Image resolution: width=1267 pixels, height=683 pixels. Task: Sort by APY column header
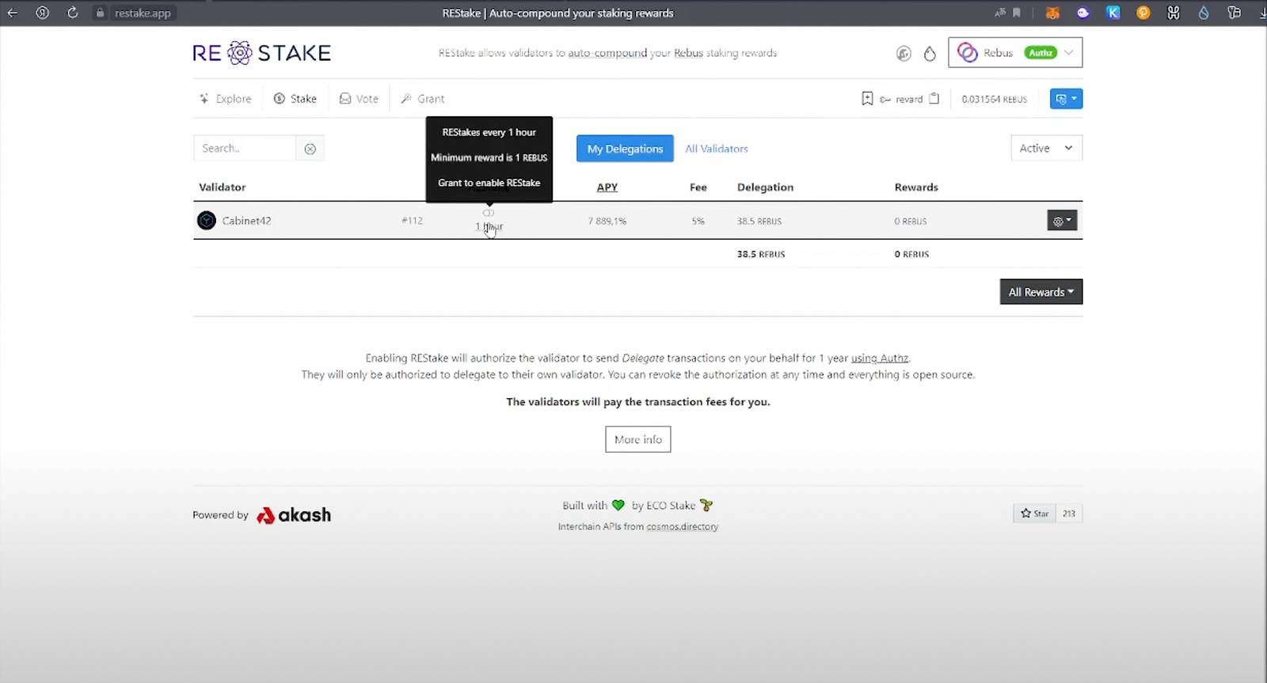(607, 188)
